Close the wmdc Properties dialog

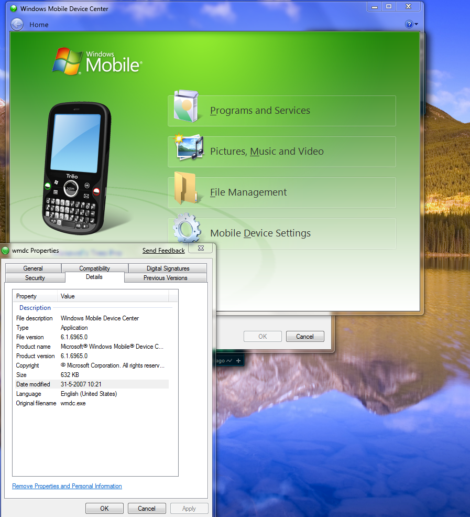[x=201, y=248]
